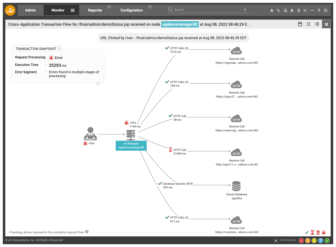This screenshot has width=336, height=247.
Task: Select the Oracle Database egurkha icon
Action: pyautogui.click(x=236, y=186)
